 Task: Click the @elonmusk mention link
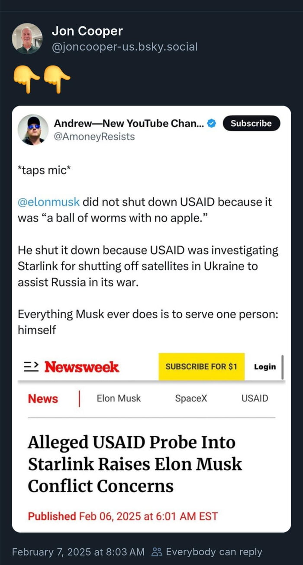coord(48,202)
